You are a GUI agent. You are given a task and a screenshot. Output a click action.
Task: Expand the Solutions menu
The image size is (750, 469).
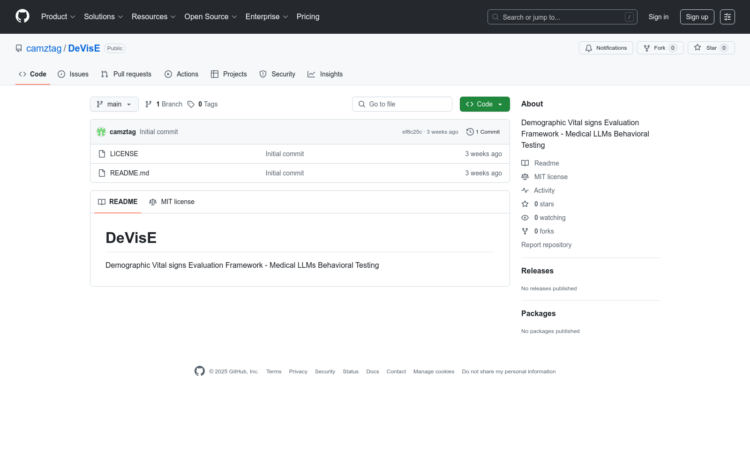tap(103, 17)
